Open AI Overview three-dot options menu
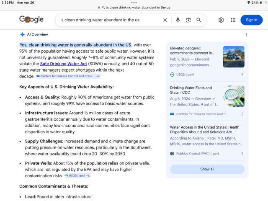 (246, 35)
